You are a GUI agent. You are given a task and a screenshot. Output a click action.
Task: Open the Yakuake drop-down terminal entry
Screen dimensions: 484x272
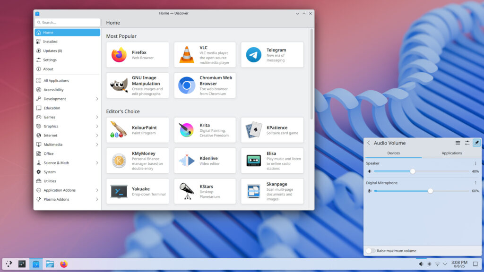[138, 191]
